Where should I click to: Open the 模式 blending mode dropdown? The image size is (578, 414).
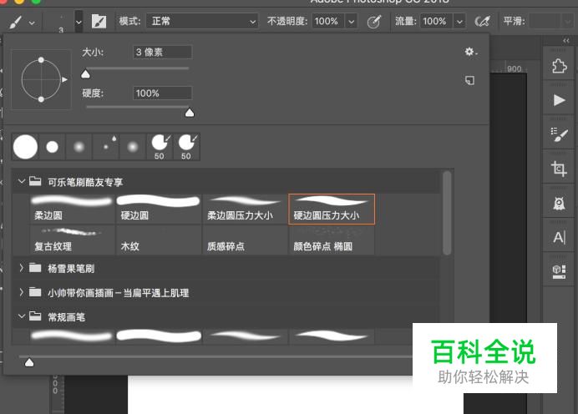[x=202, y=22]
